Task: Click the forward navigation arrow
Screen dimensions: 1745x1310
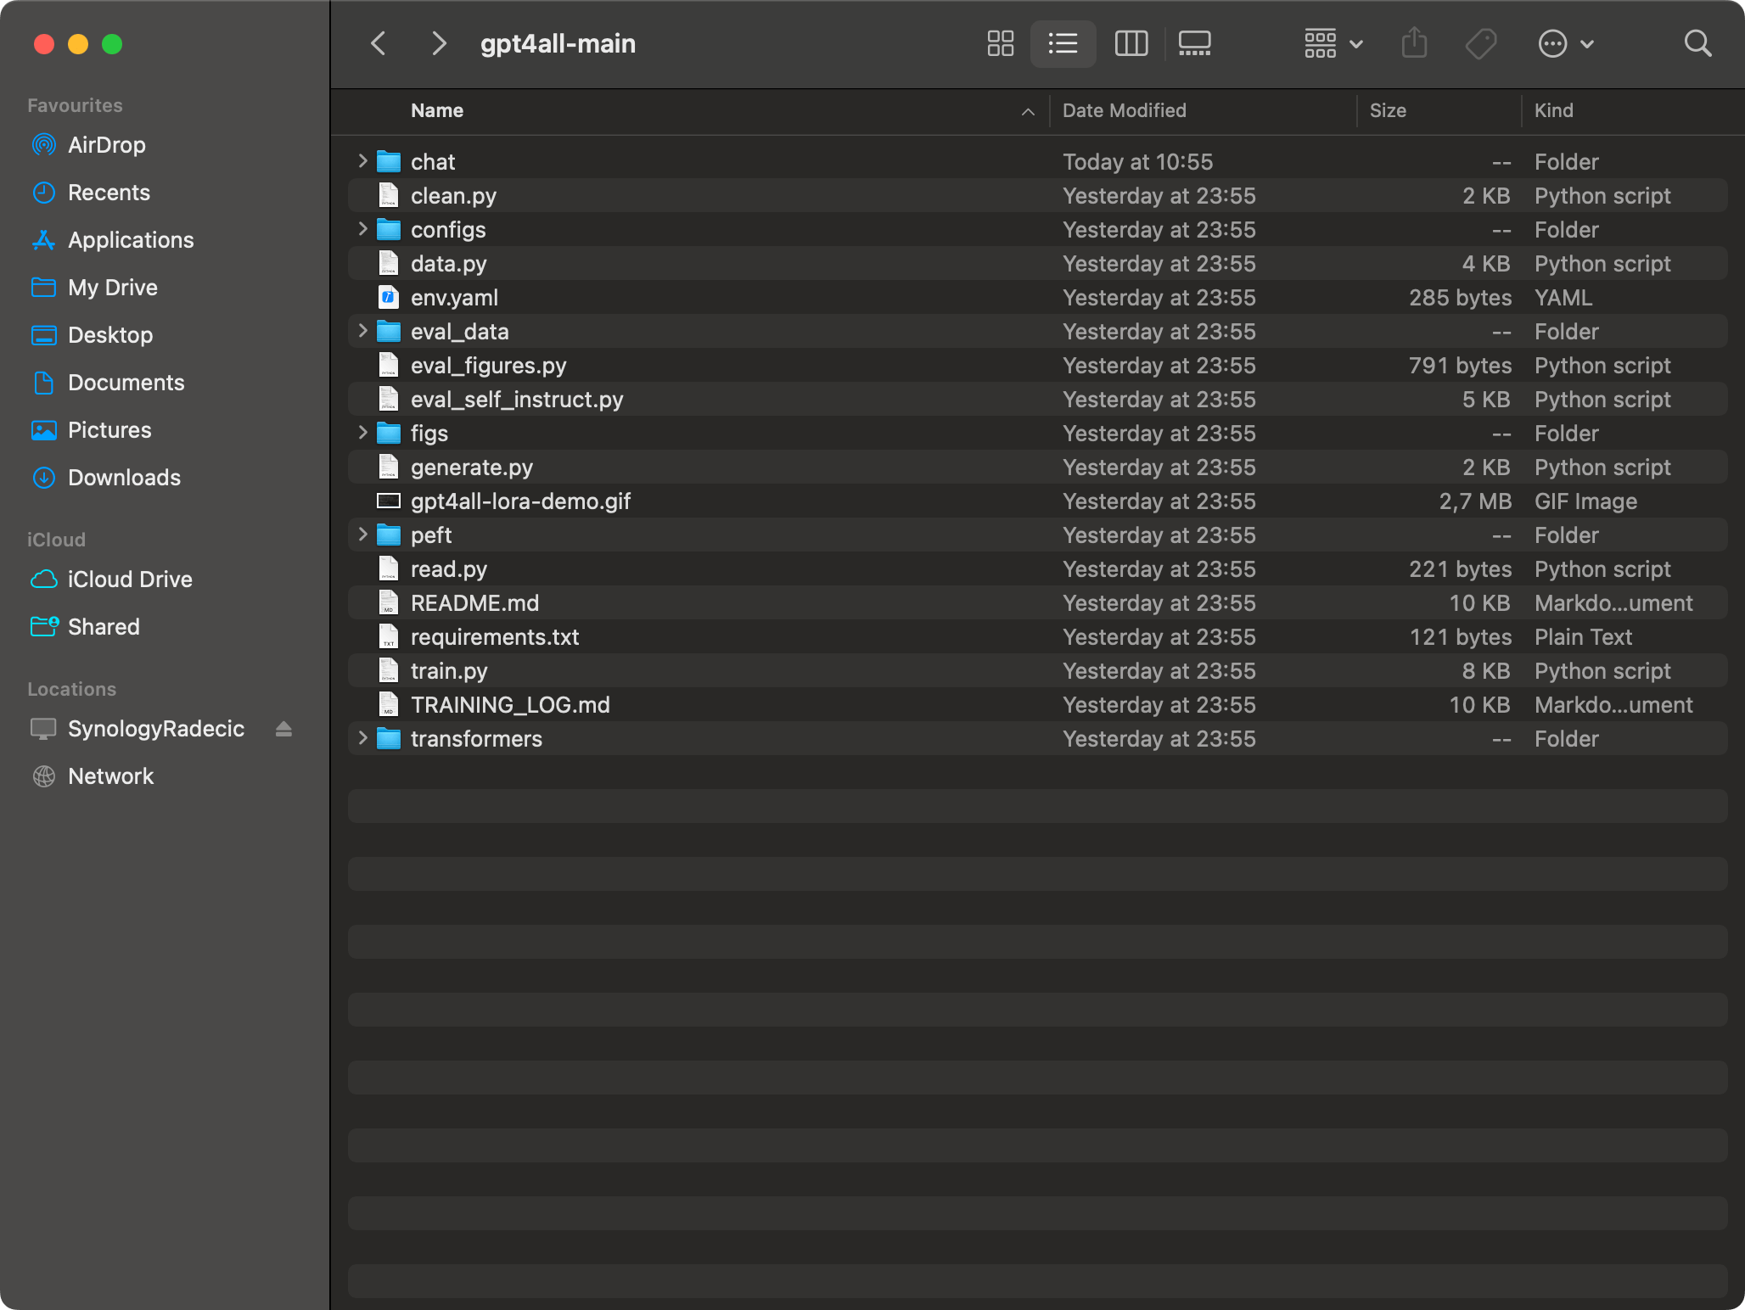Action: point(438,43)
